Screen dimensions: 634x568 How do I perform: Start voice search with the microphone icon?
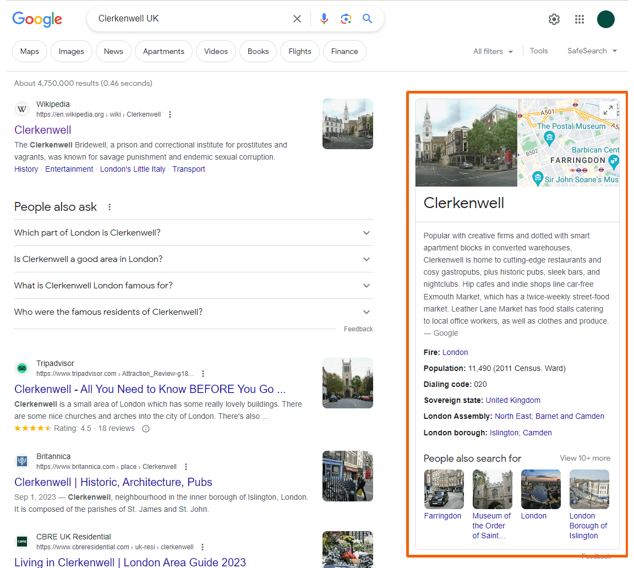coord(324,19)
